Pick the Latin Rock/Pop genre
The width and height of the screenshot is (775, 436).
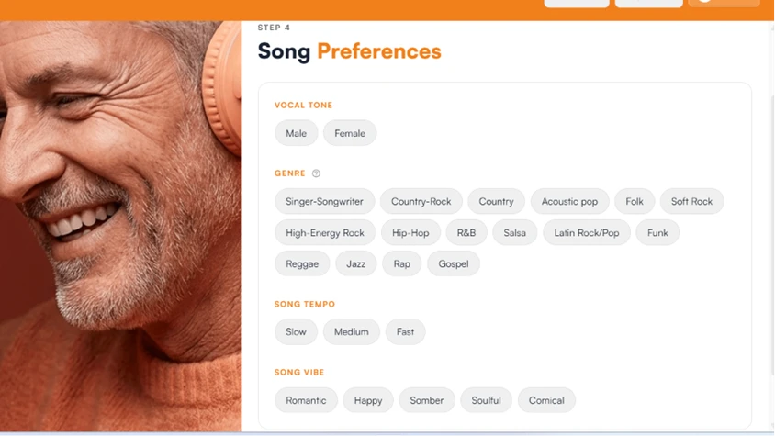(586, 232)
